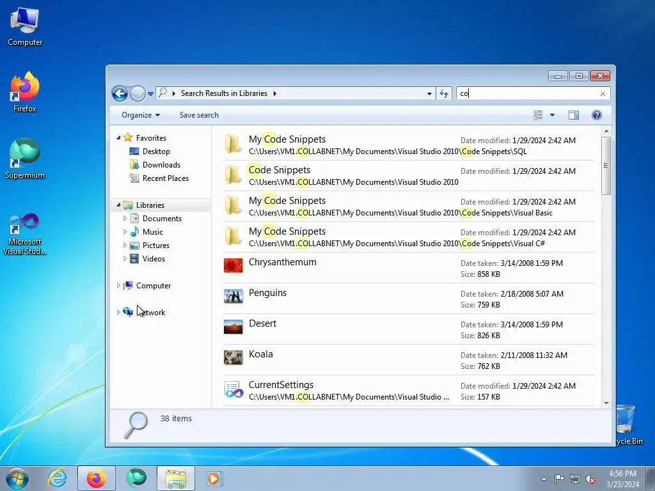This screenshot has height=491, width=655.
Task: Select Favorites in the navigation pane
Action: pyautogui.click(x=151, y=138)
